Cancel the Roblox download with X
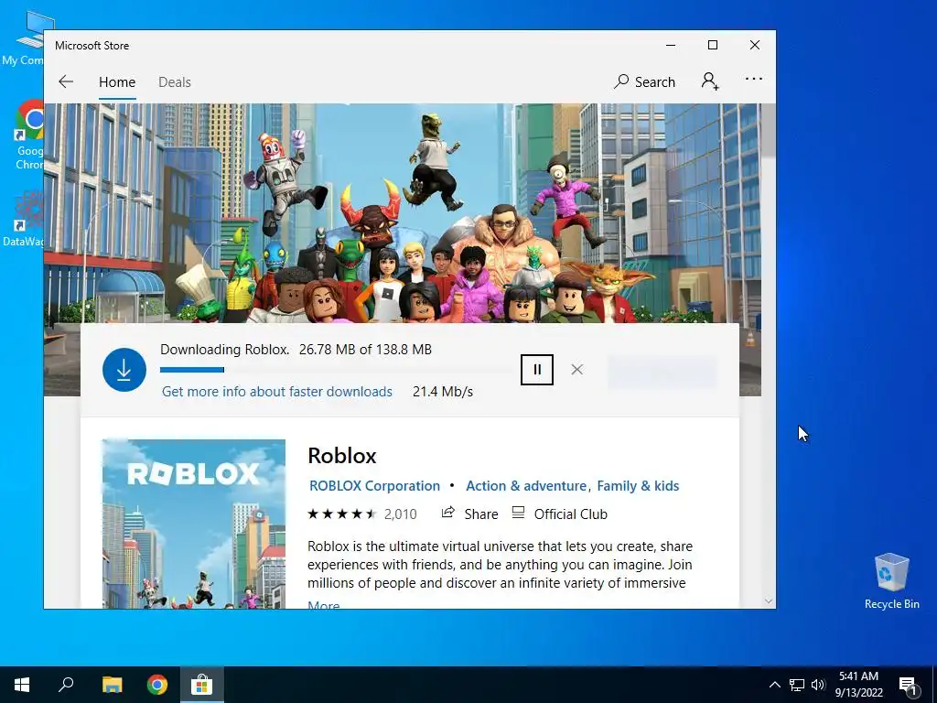 [576, 370]
